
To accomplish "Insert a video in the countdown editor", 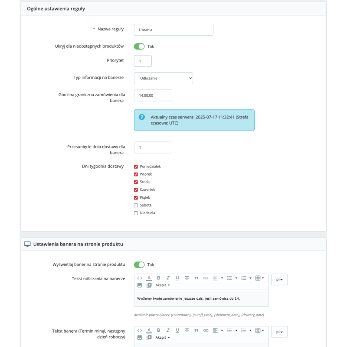I will [x=149, y=285].
